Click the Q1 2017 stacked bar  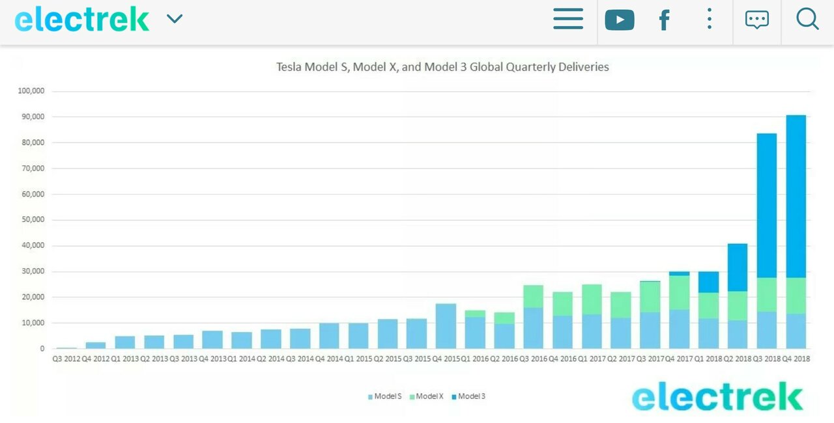click(x=592, y=316)
